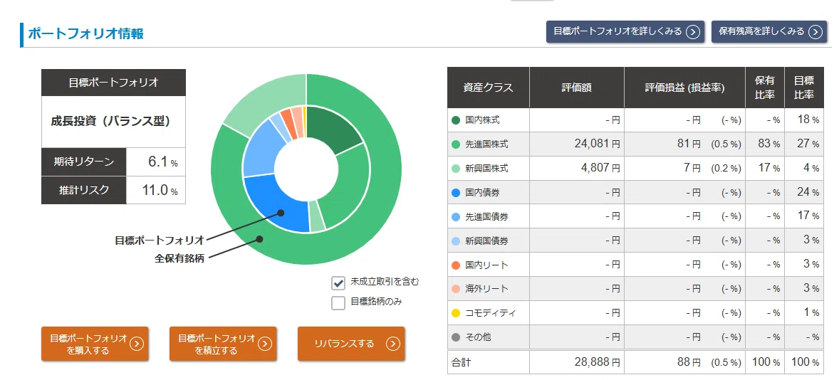Click 評価損益 (損益率) column header
Viewport: 839px width, 380px height.
click(x=685, y=88)
